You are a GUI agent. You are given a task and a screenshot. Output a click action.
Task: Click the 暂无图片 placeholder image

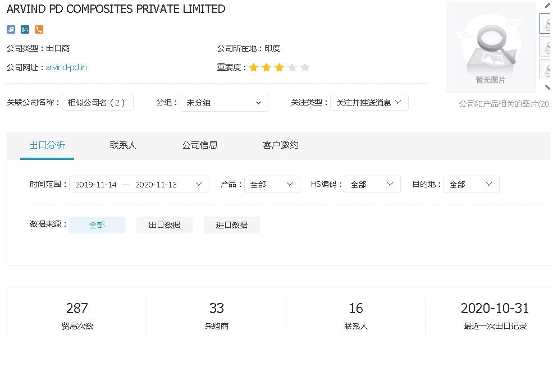tap(491, 48)
